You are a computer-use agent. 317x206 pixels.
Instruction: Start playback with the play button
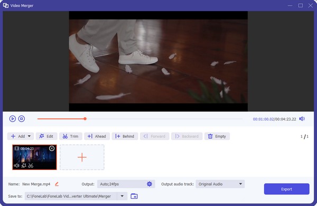pyautogui.click(x=13, y=119)
